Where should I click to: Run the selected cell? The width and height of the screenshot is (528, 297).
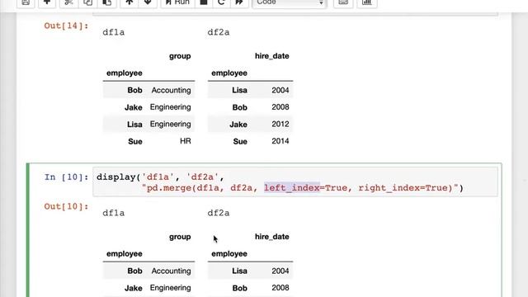coord(177,2)
